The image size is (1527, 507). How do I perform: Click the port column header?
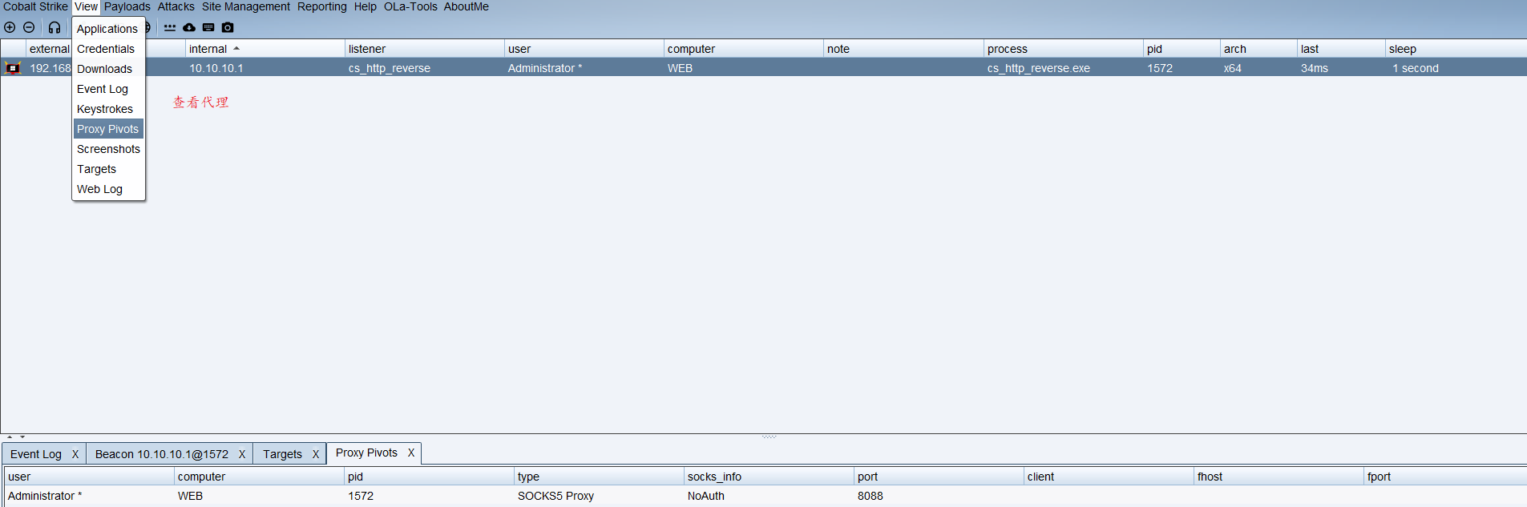pyautogui.click(x=939, y=477)
